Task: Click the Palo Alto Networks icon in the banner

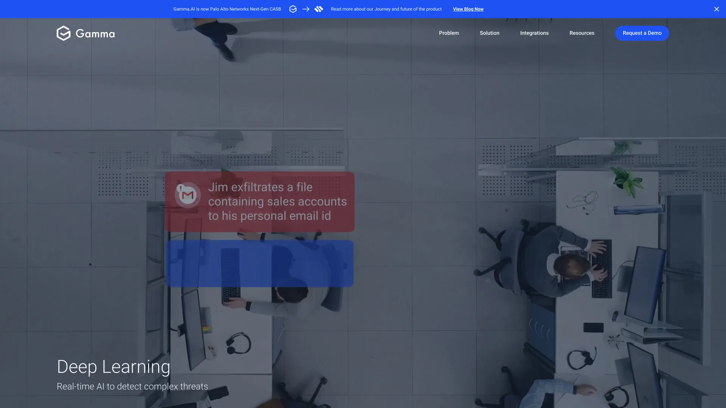Action: (319, 9)
